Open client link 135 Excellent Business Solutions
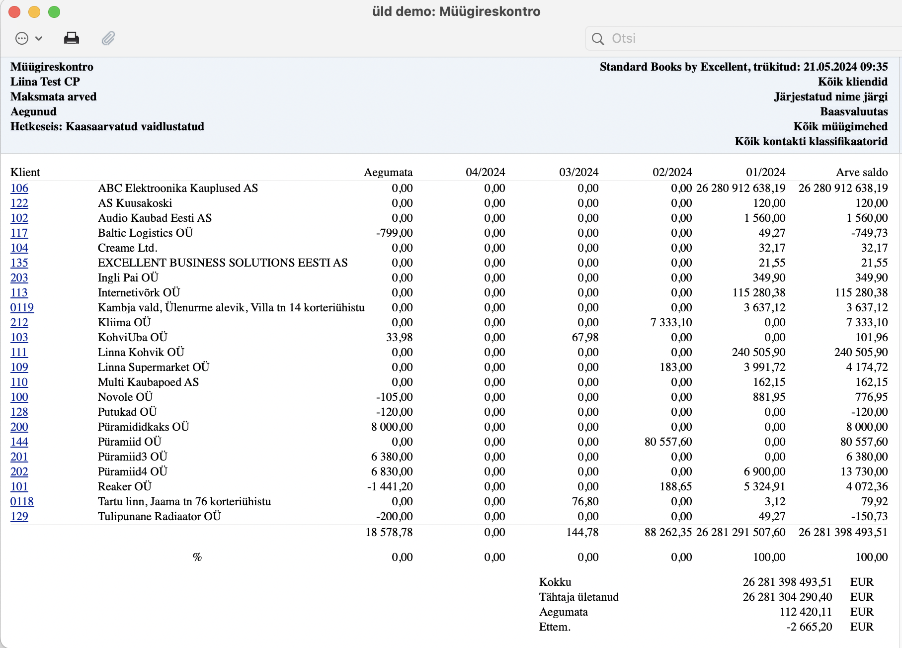Screen dimensions: 902x648 [19, 263]
